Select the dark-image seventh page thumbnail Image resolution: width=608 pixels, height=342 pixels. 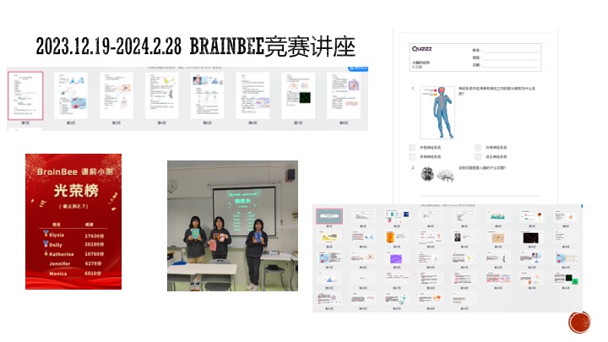(x=298, y=95)
